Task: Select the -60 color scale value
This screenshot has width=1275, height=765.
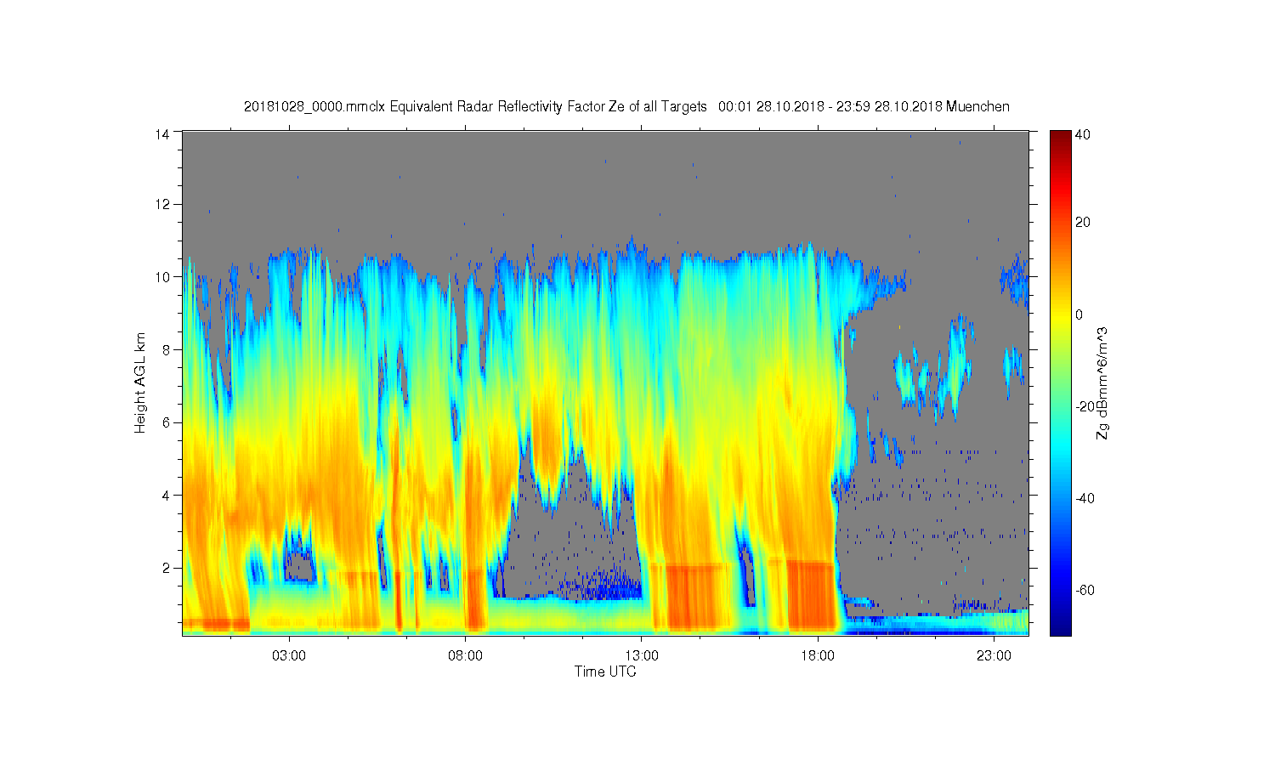Action: click(x=1085, y=590)
